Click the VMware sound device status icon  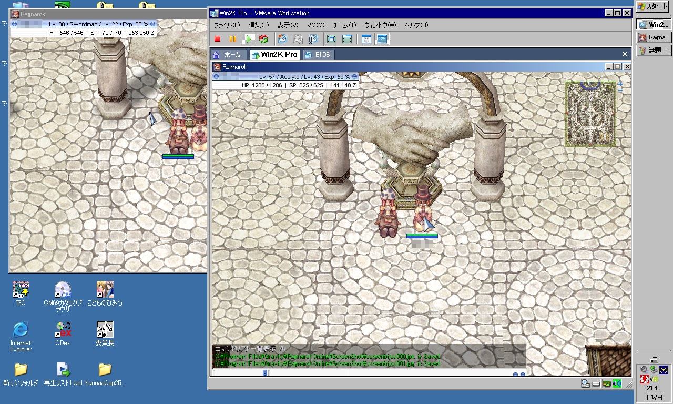click(x=616, y=383)
